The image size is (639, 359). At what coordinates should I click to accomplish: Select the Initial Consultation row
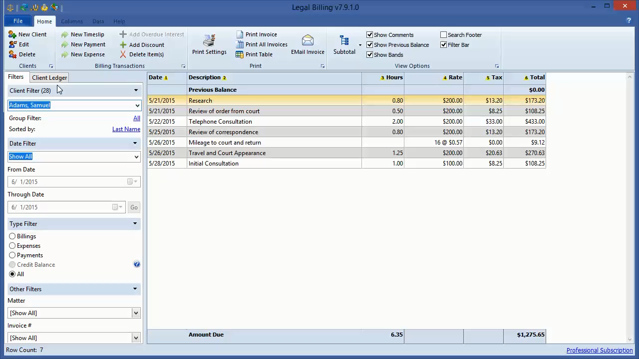coord(346,164)
